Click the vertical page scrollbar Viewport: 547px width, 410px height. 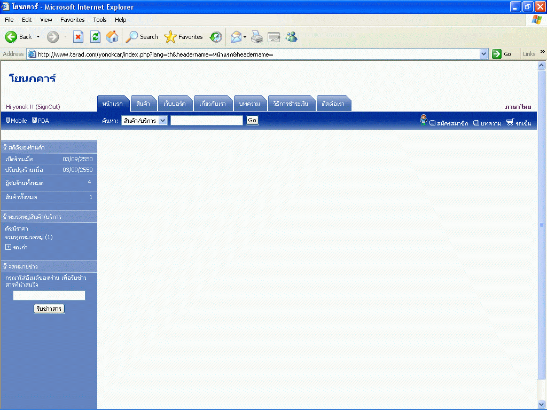tap(541, 224)
